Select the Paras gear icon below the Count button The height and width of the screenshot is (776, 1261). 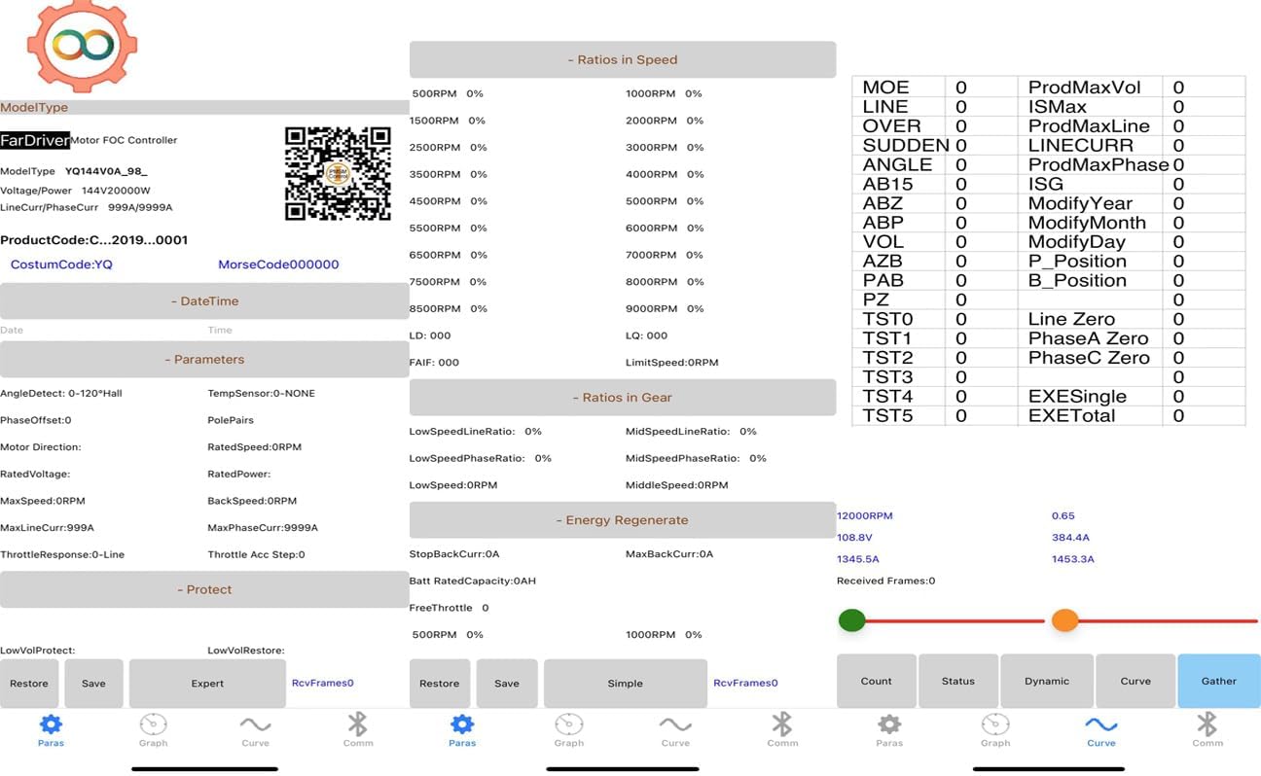click(x=889, y=725)
